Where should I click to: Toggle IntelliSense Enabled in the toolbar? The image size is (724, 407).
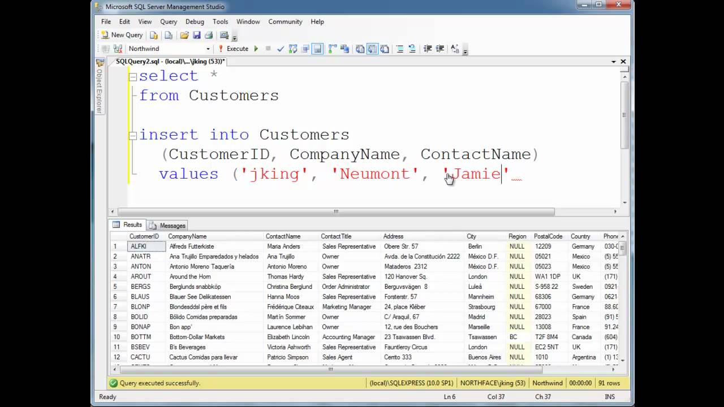coord(317,49)
